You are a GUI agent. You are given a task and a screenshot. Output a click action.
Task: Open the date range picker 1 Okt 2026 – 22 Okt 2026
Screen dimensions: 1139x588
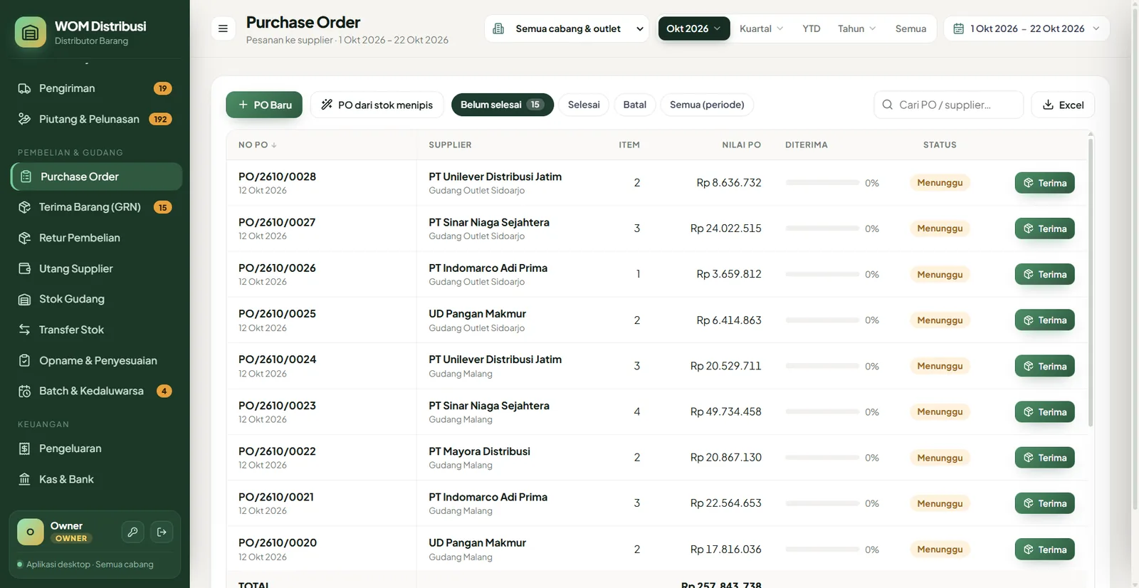(1027, 28)
